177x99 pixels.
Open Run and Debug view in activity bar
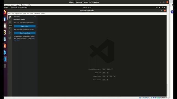[x=10, y=32]
